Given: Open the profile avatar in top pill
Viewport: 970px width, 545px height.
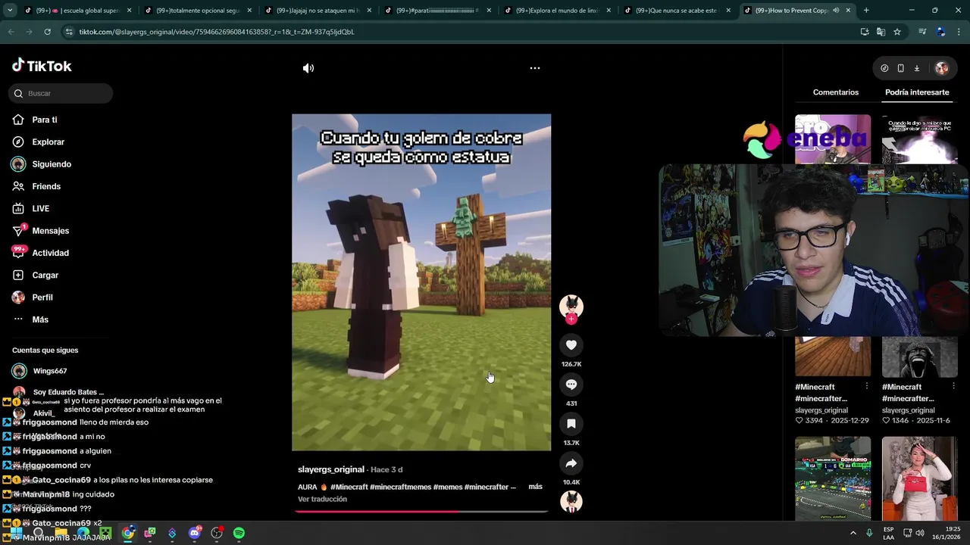Looking at the screenshot, I should (941, 68).
